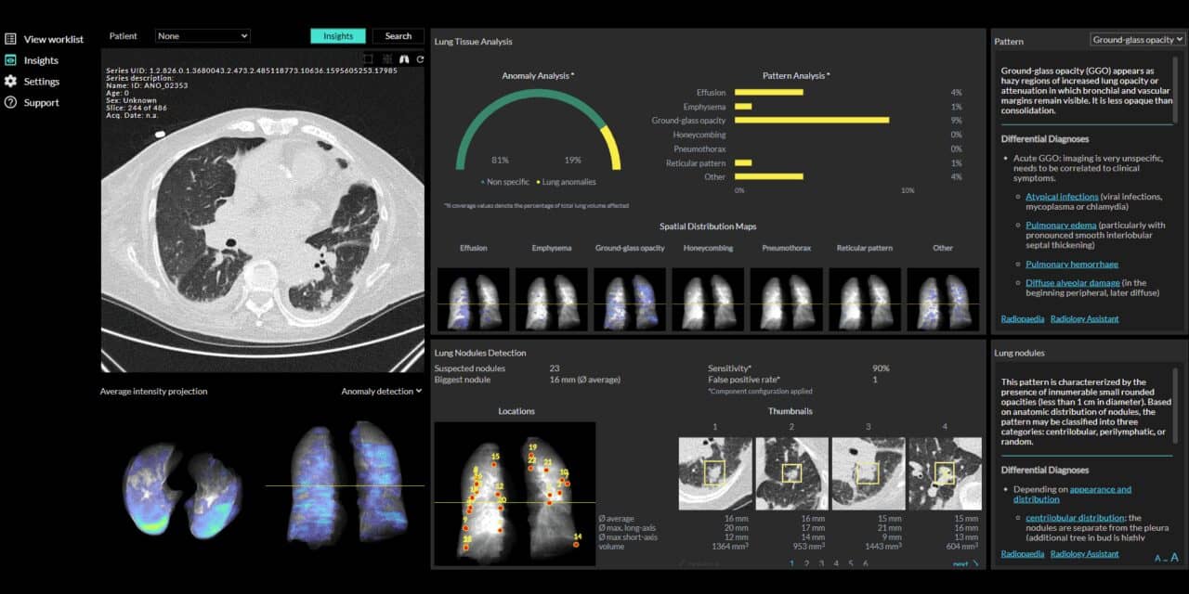Open the View worklist sidebar icon
The height and width of the screenshot is (594, 1189).
click(x=10, y=39)
